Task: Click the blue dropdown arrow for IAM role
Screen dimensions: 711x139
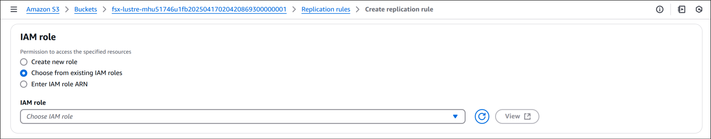Action: 455,116
